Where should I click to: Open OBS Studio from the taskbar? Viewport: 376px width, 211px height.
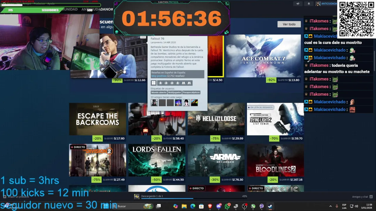[244, 206]
